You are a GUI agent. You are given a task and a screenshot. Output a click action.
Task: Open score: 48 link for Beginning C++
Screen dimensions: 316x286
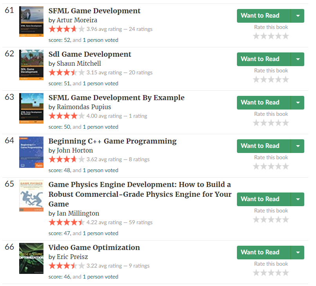(60, 171)
